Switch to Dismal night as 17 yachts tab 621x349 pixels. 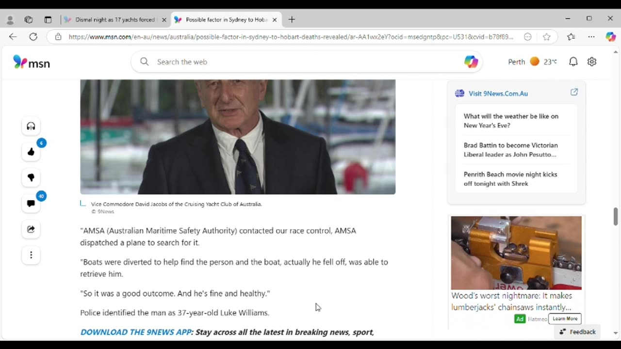pyautogui.click(x=115, y=20)
